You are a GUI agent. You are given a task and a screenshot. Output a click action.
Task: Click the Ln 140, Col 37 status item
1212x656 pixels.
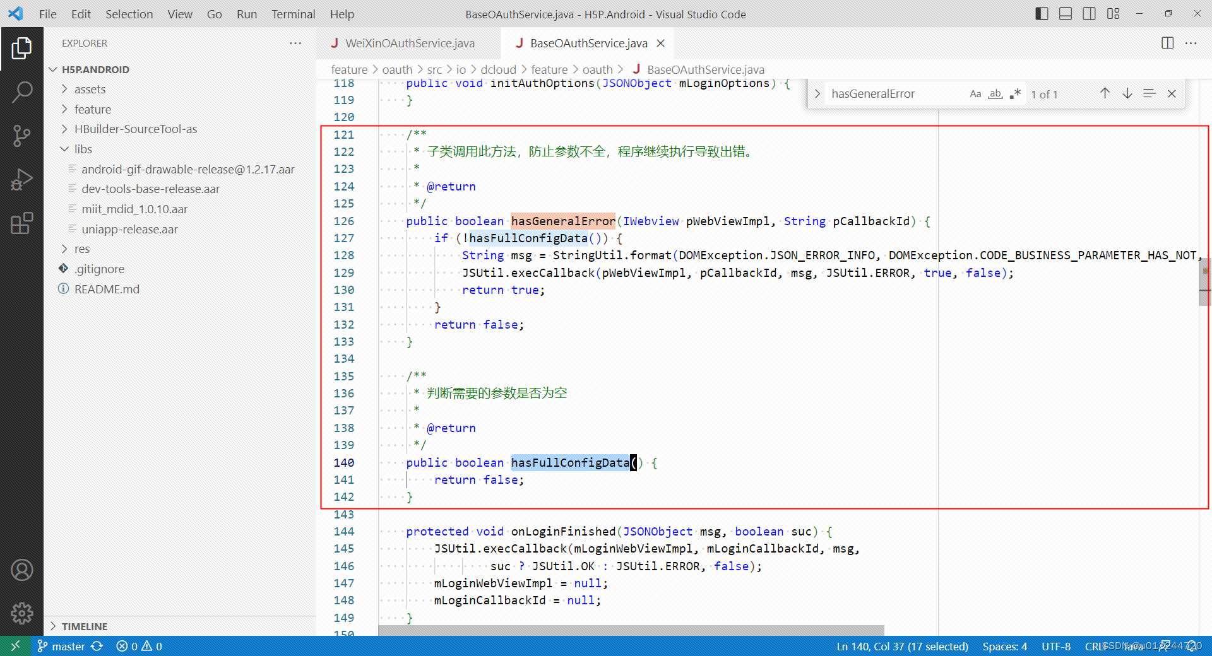(902, 646)
